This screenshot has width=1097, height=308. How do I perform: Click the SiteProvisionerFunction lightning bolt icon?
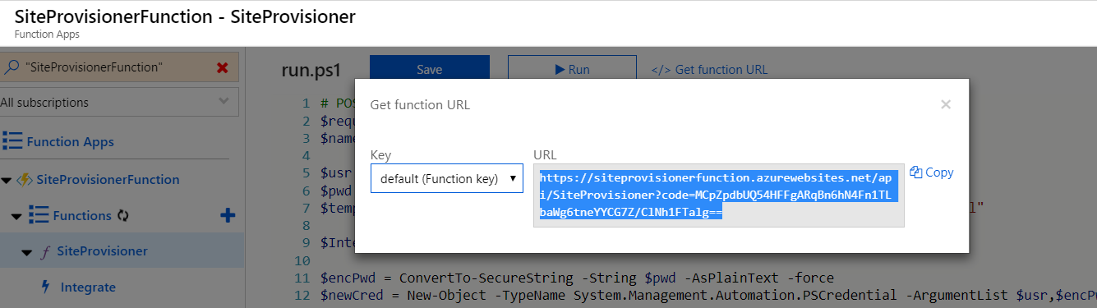point(25,179)
